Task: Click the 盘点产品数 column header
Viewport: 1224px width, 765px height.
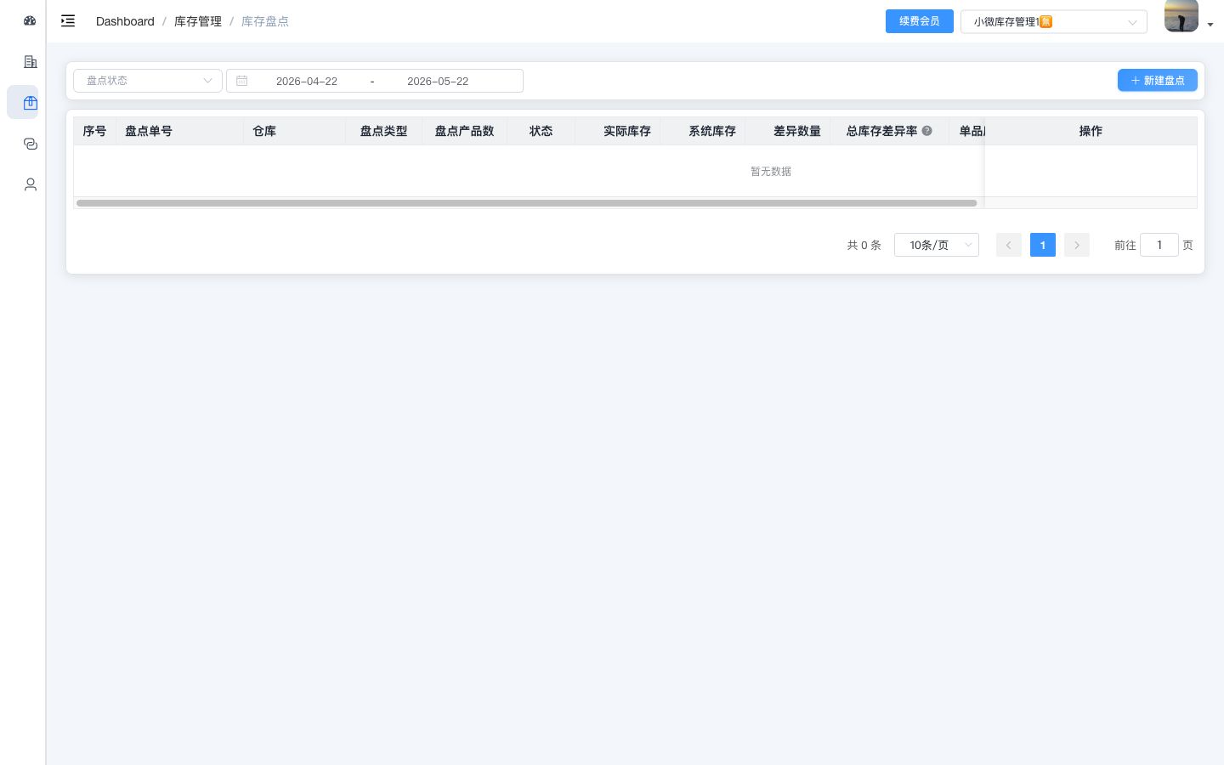Action: coord(464,131)
